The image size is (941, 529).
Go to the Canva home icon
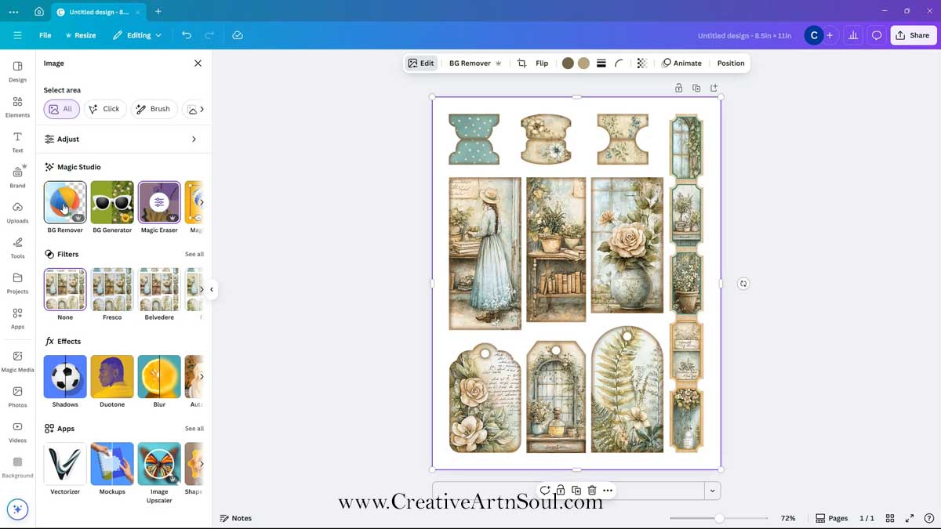pos(39,12)
